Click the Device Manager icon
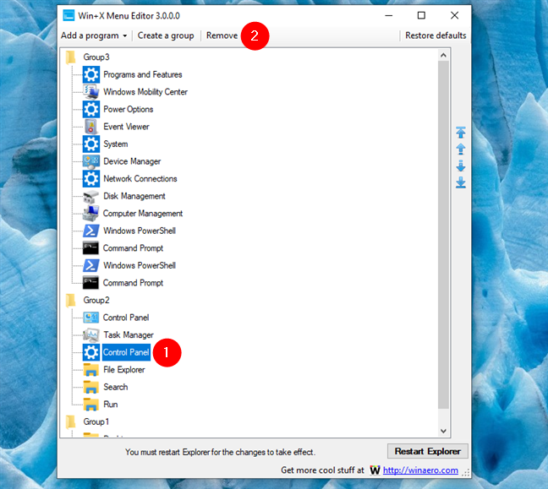548x489 pixels. (90, 161)
